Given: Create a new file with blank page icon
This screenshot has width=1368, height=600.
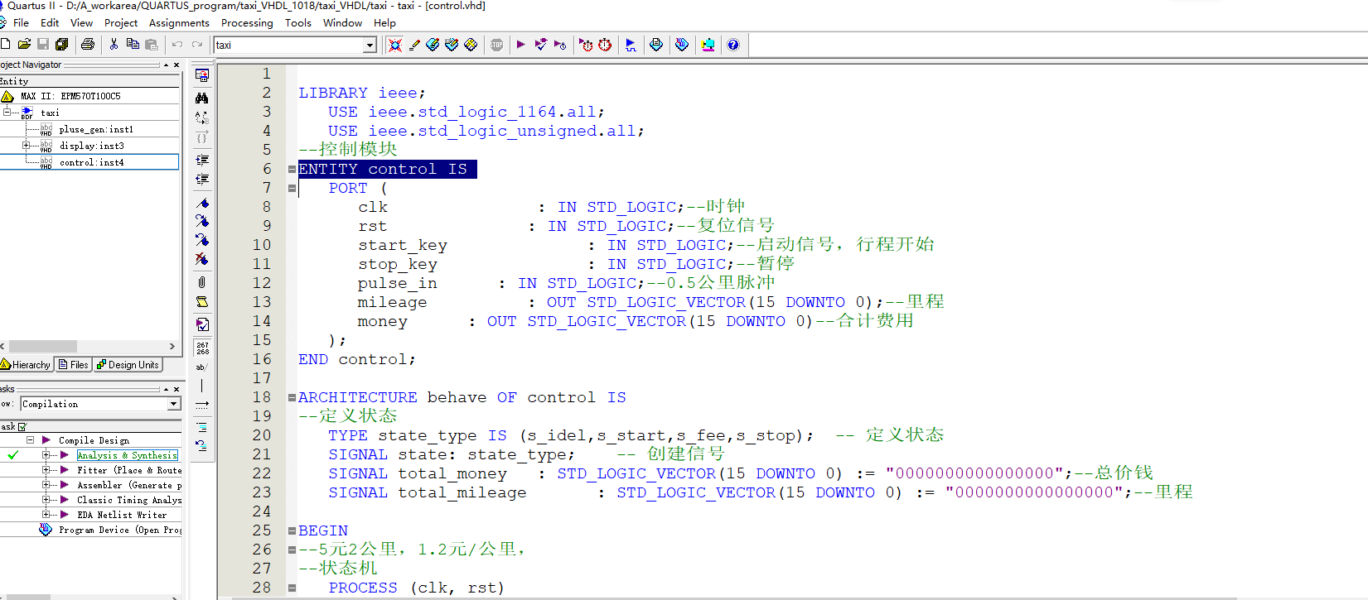Looking at the screenshot, I should pyautogui.click(x=6, y=45).
